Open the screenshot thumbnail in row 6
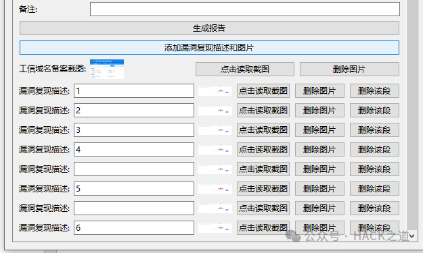This screenshot has height=253, width=423. pos(215,228)
